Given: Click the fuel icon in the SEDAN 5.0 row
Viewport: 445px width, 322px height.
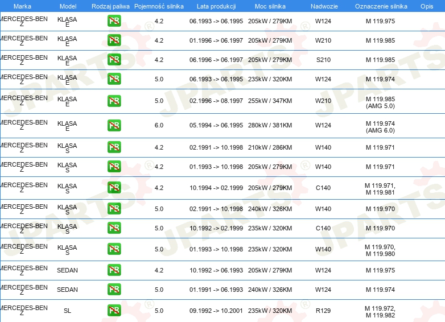Looking at the screenshot, I should point(114,290).
